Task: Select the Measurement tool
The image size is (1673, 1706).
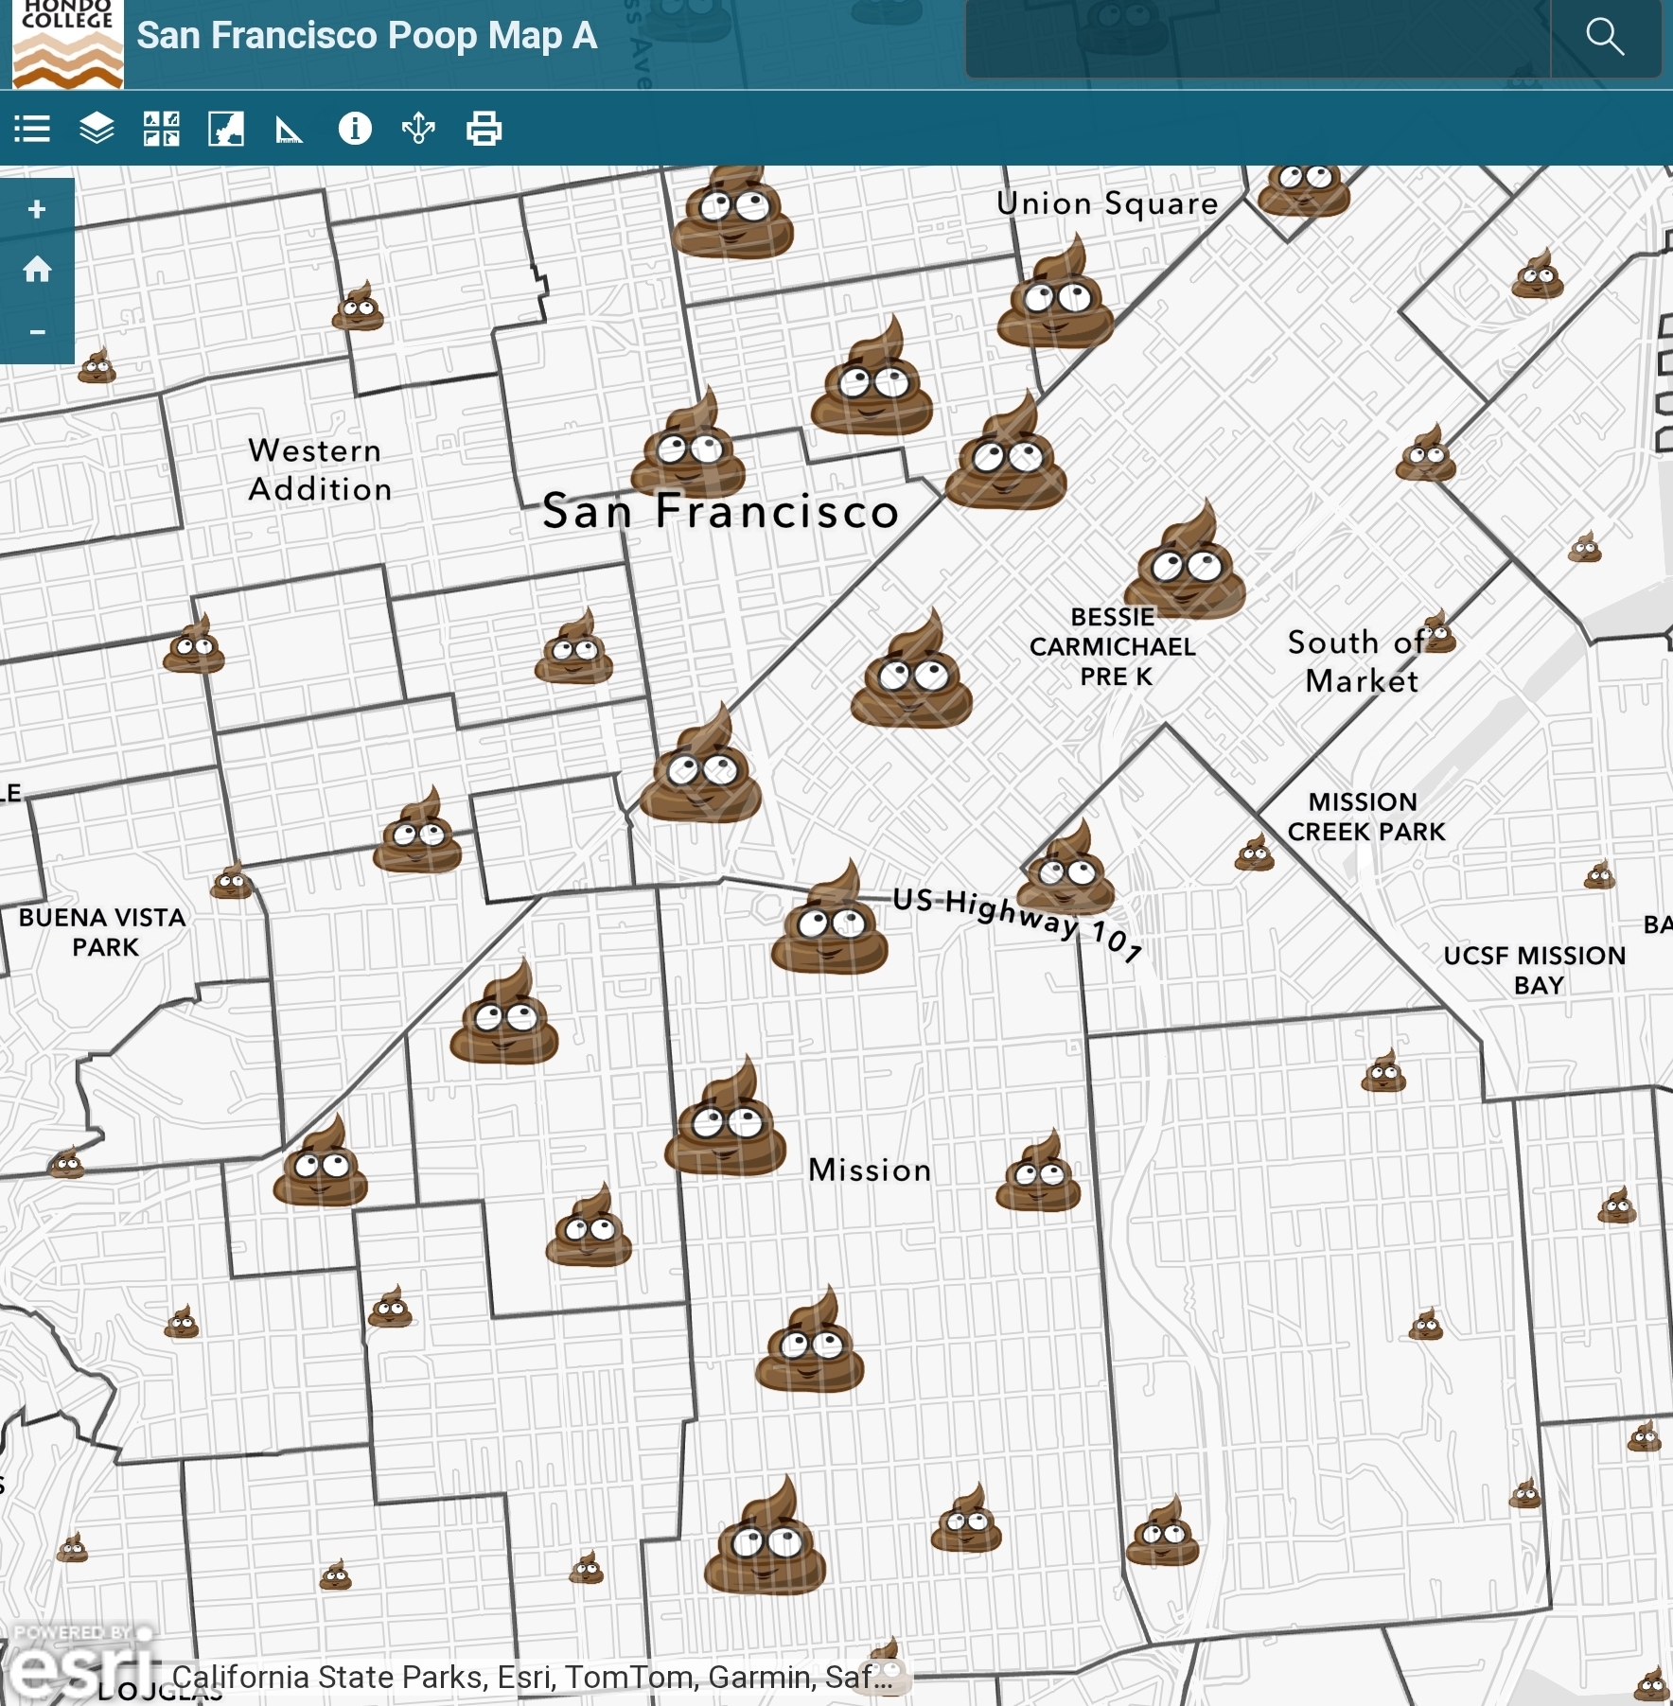Action: point(290,129)
